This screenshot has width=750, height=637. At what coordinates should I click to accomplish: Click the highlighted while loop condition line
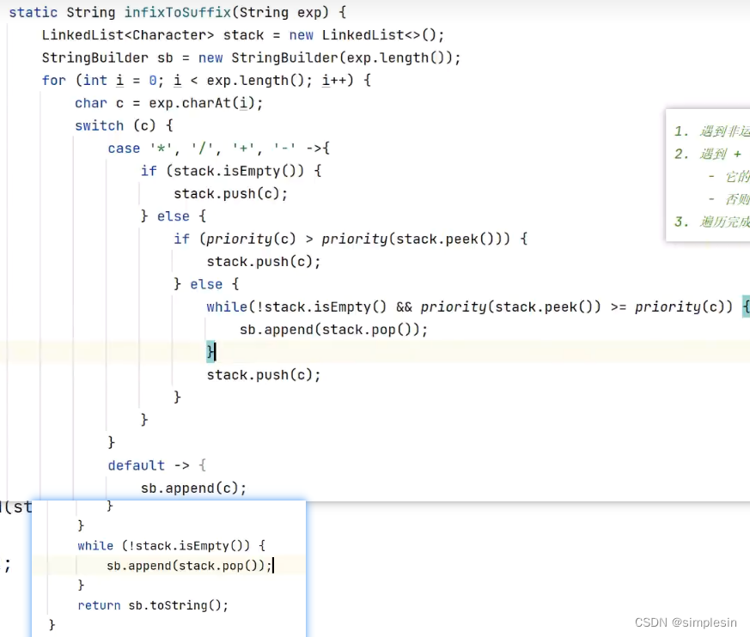click(473, 306)
